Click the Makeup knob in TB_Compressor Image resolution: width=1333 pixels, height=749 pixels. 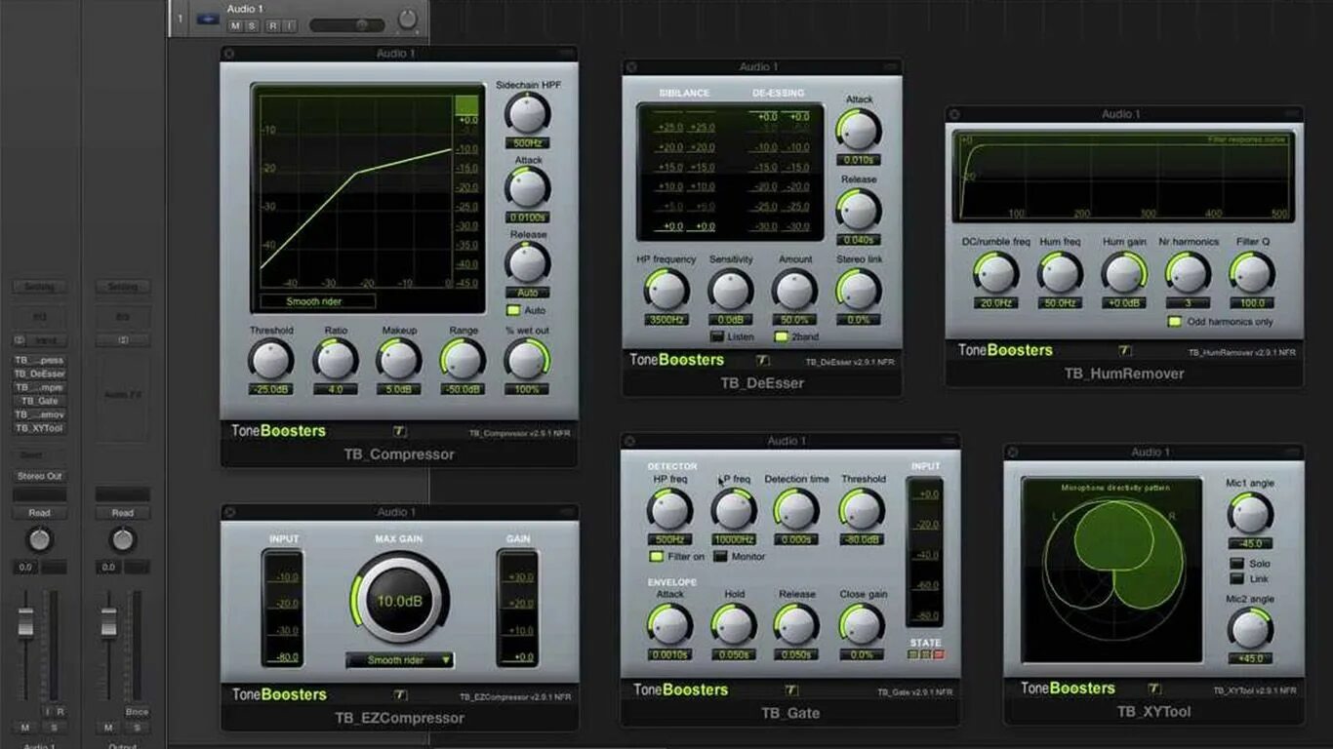point(399,359)
